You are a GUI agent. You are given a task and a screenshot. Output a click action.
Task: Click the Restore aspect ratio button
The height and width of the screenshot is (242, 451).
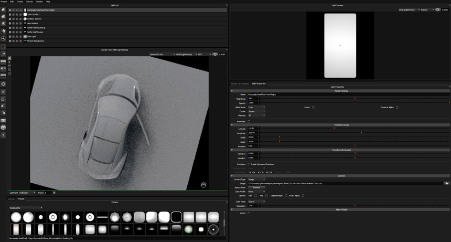256,187
